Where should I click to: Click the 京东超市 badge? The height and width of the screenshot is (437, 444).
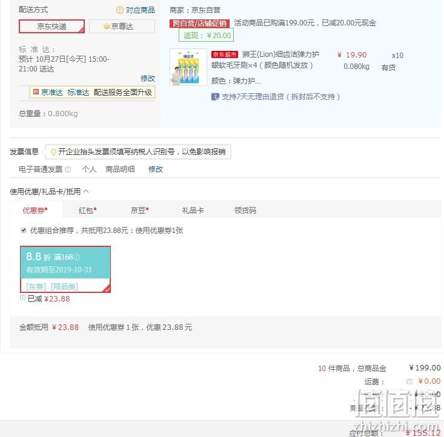(x=225, y=54)
